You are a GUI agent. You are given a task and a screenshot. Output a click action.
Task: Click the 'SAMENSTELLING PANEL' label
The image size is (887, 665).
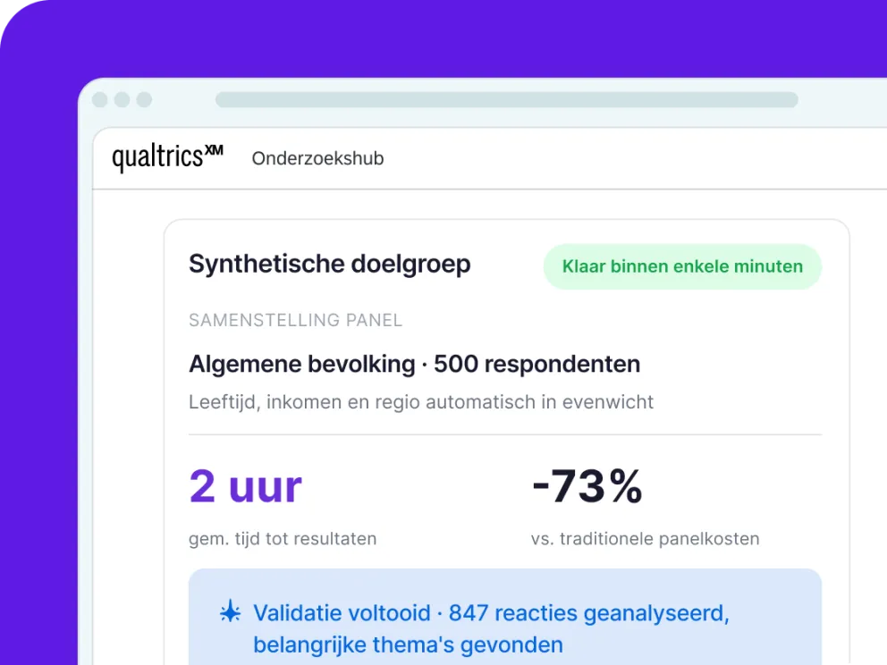295,320
